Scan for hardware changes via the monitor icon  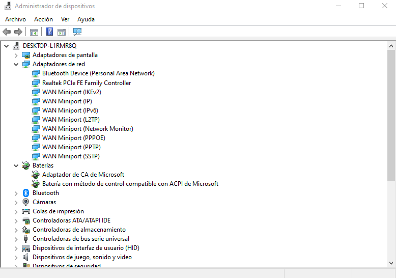(x=77, y=32)
